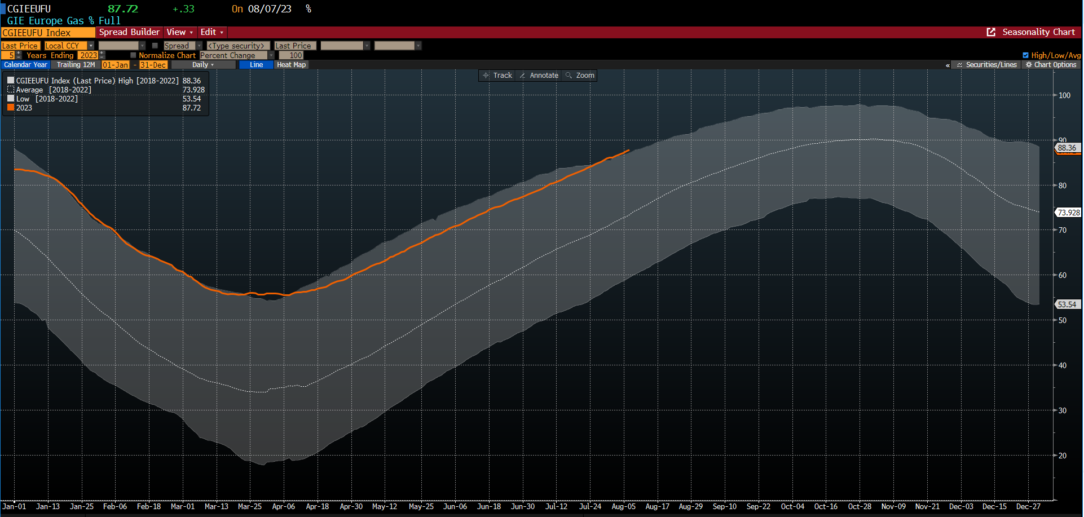Activate the Zoom magnifier tool
The image size is (1084, 517).
click(x=580, y=76)
